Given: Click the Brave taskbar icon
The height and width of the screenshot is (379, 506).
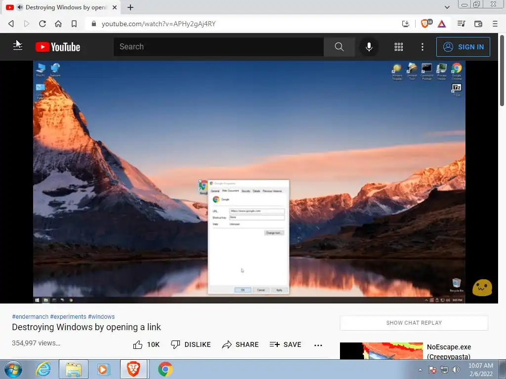Looking at the screenshot, I should [x=133, y=369].
